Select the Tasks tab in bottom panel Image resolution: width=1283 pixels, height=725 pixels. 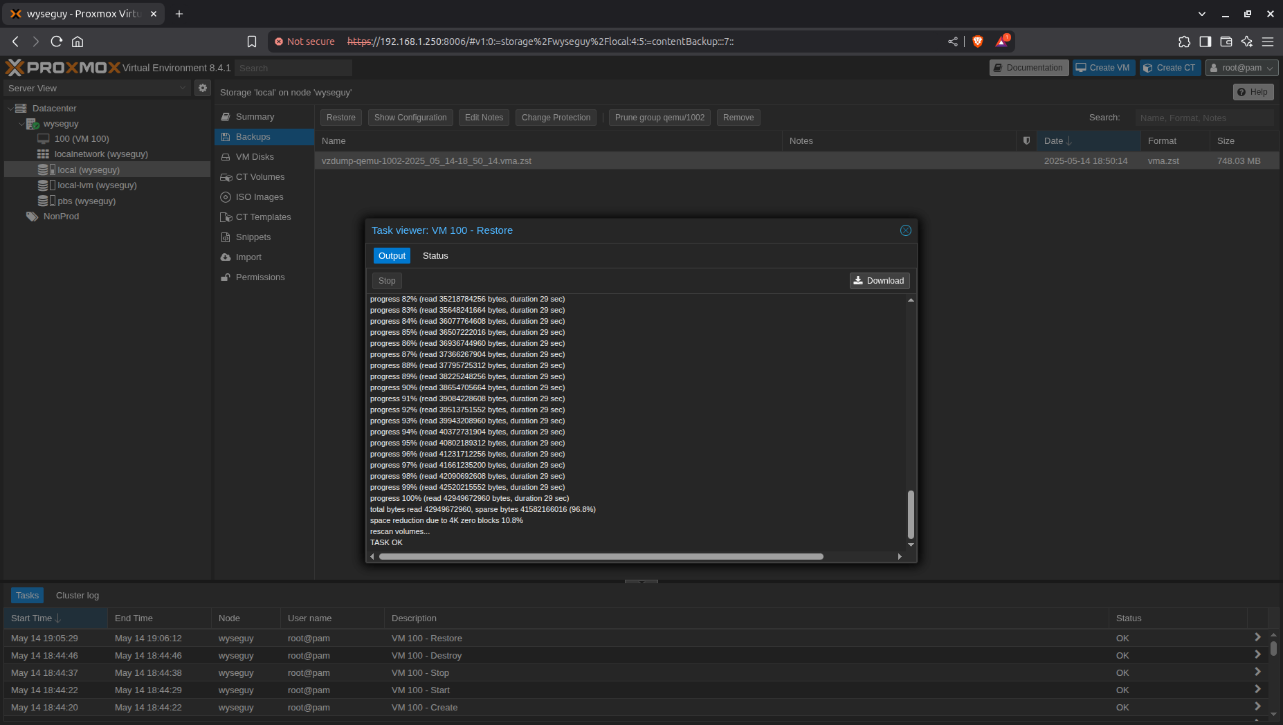[28, 596]
